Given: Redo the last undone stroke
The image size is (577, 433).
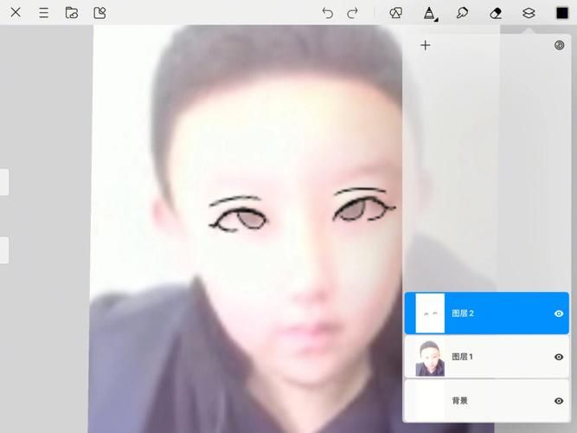Looking at the screenshot, I should pos(352,13).
